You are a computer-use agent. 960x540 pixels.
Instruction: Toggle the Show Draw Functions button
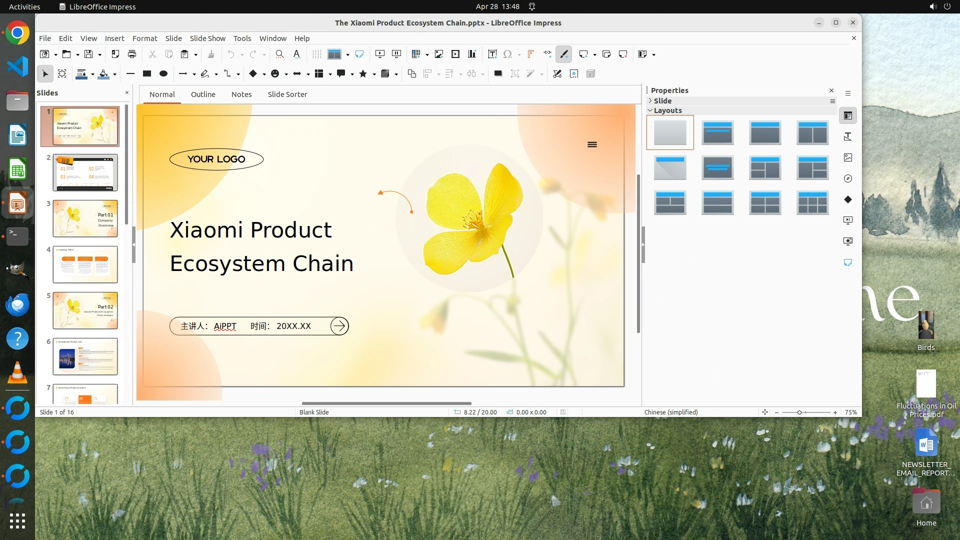tap(564, 54)
